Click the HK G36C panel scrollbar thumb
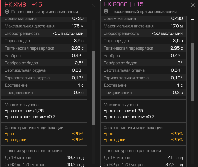198x167 pixels. coord(193,72)
